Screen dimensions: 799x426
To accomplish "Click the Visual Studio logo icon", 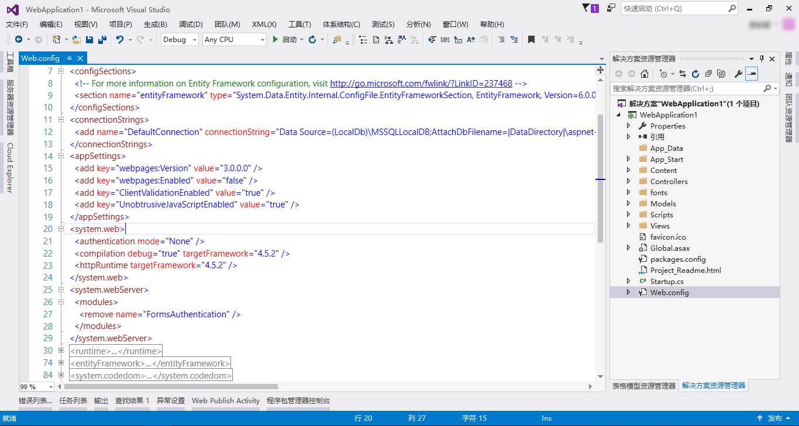I will click(12, 9).
